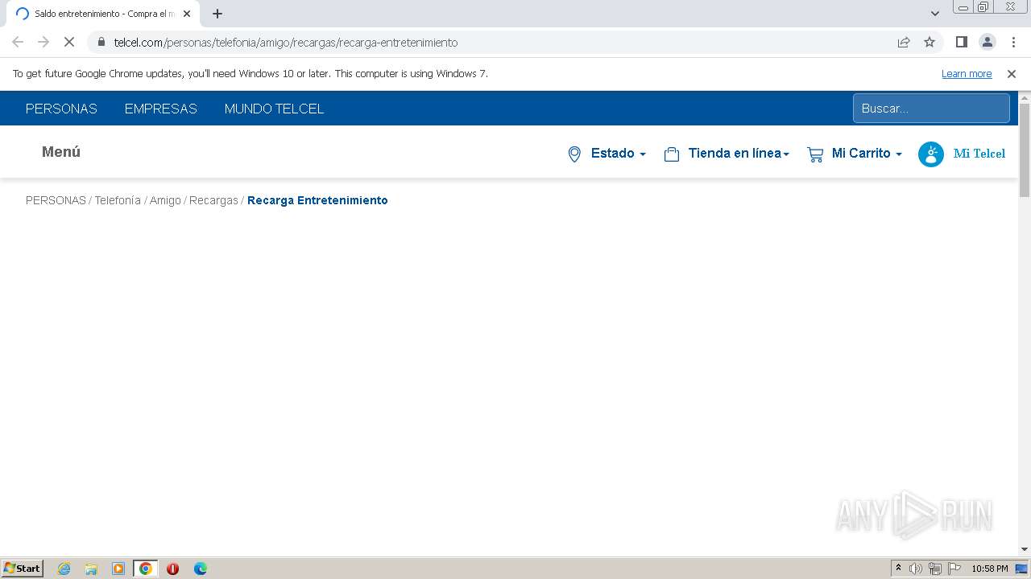Go back to previous page
The width and height of the screenshot is (1031, 579).
(x=18, y=42)
